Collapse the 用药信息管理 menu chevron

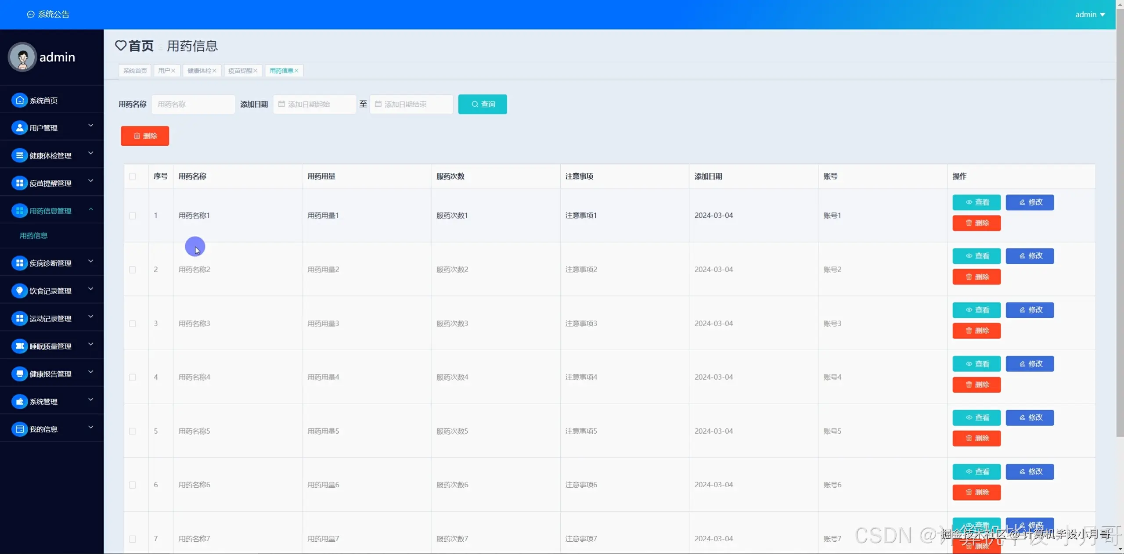click(91, 209)
